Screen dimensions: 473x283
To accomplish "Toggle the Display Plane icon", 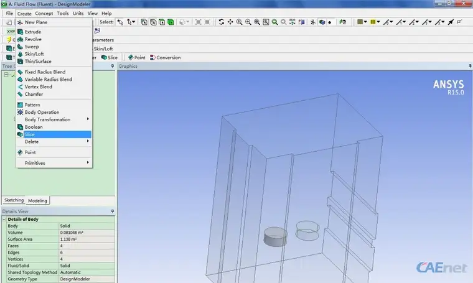I will coord(313,22).
